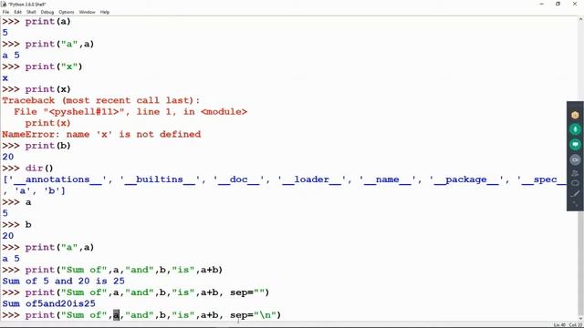
Task: Close the Python Shell window
Action: coord(575,4)
